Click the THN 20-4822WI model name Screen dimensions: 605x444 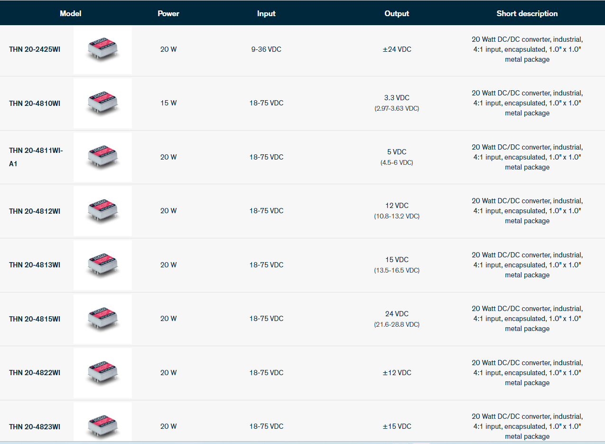click(35, 373)
